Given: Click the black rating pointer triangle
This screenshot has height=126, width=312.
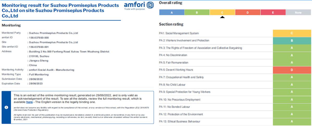Looking at the screenshot, I should pyautogui.click(x=222, y=17).
